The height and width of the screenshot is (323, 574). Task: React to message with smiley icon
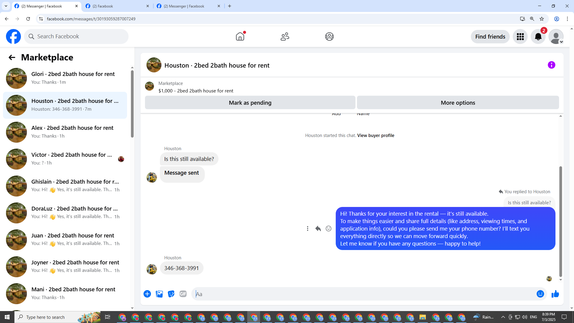click(x=328, y=228)
